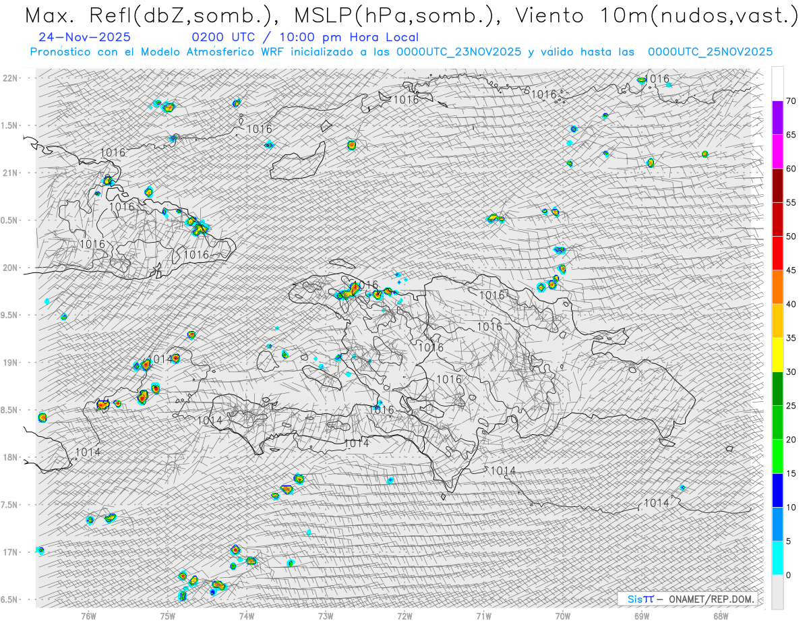The height and width of the screenshot is (625, 809).
Task: Click the "0200 UTC / 10:00 pm Hora Local" time
Action: pos(305,37)
